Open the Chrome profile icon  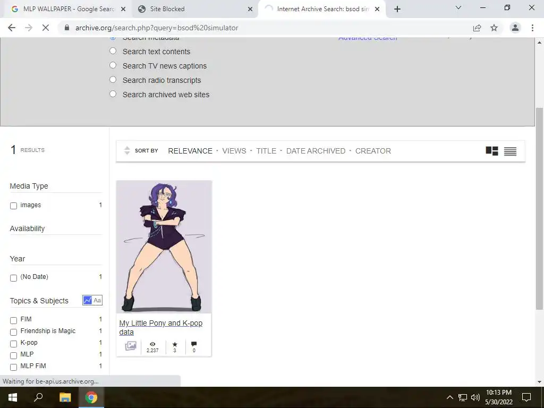point(515,28)
